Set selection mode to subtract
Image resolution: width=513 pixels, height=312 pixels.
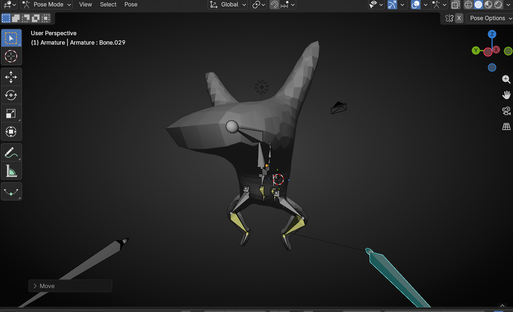point(26,18)
